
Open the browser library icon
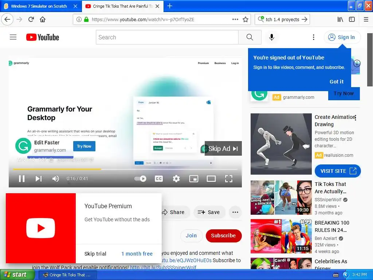(340, 19)
